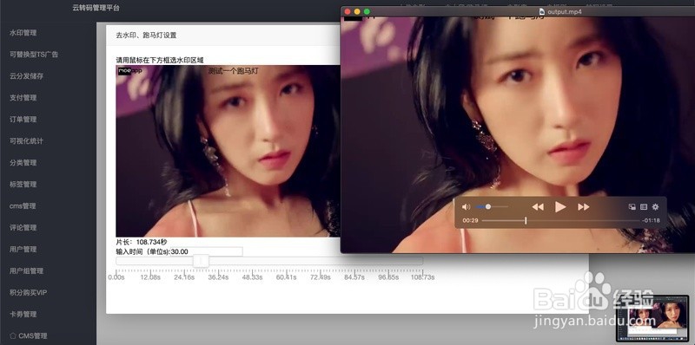This screenshot has width=695, height=345.
Task: Minimize the output.mp4 player window
Action: [357, 11]
